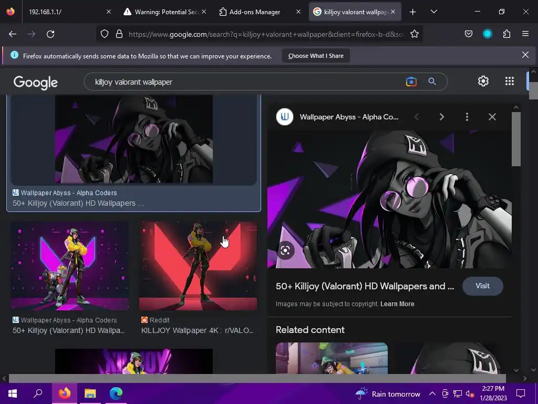Open the Extensions puzzle icon
Image resolution: width=538 pixels, height=404 pixels.
point(506,34)
